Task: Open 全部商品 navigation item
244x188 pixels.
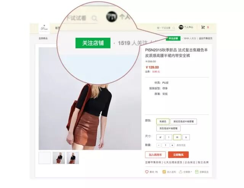Action: 43,38
